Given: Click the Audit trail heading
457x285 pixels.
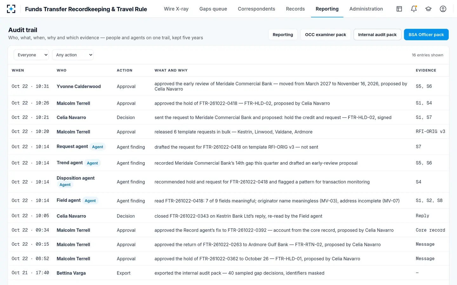Looking at the screenshot, I should [x=23, y=30].
